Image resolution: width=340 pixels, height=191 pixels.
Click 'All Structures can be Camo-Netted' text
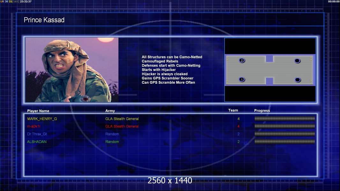click(x=172, y=57)
